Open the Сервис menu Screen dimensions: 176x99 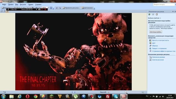31,5
